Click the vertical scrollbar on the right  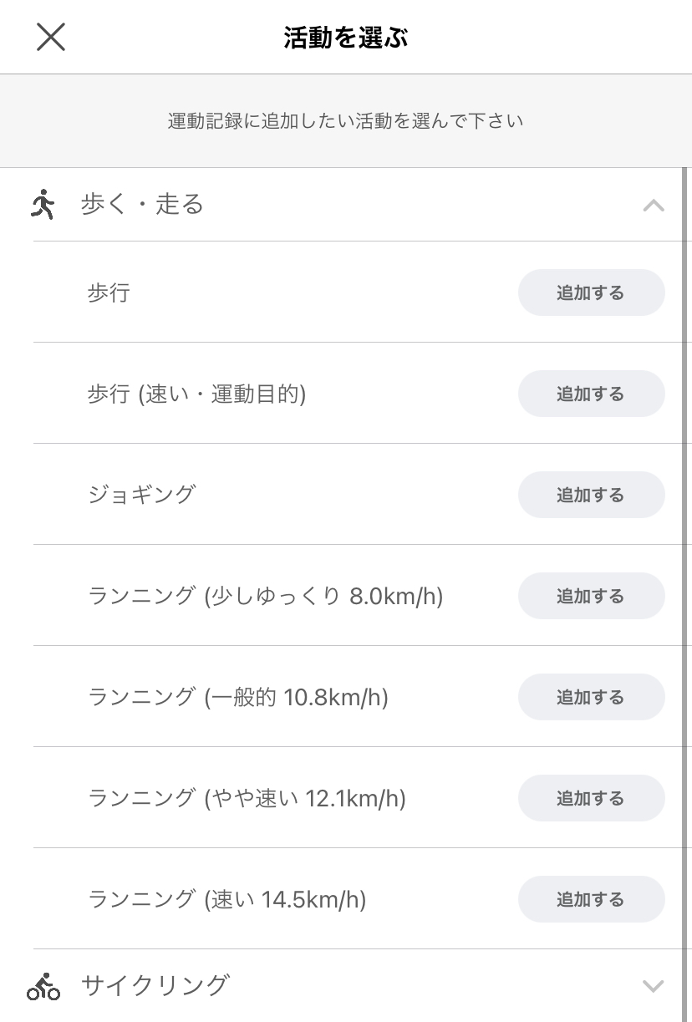[x=686, y=585]
